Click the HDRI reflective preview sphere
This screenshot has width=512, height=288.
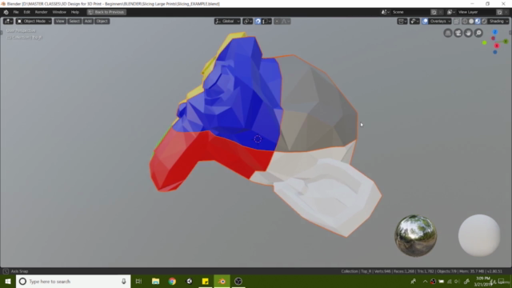(415, 235)
